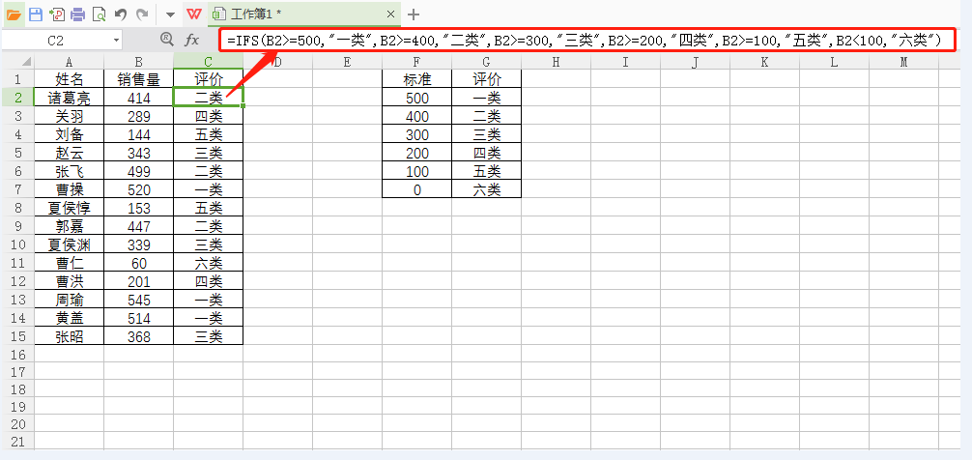Click cell with value 414

tap(138, 98)
